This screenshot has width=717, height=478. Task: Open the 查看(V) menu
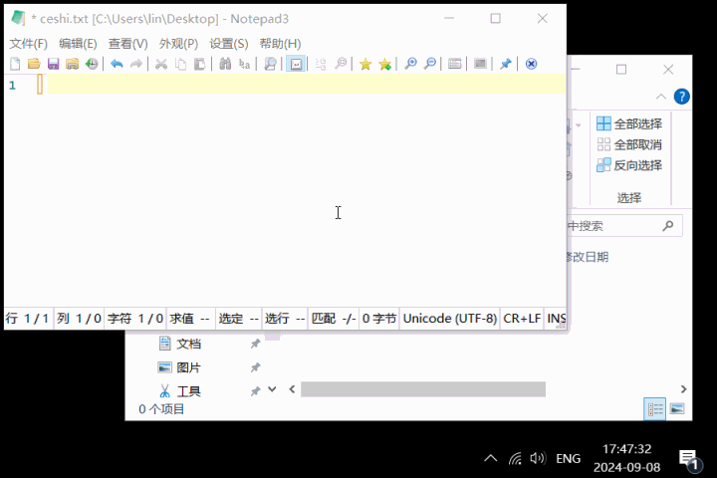tap(128, 44)
